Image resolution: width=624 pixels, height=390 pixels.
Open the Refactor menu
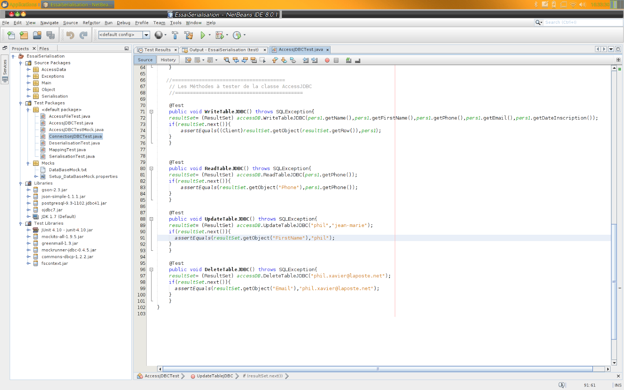pos(91,23)
